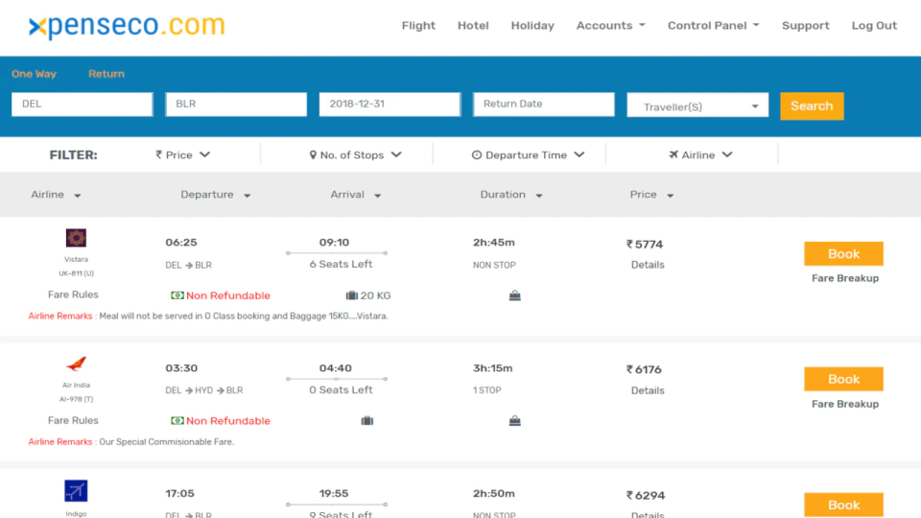Viewport: 921px width, 518px height.
Task: Open the Accounts menu
Action: [611, 26]
